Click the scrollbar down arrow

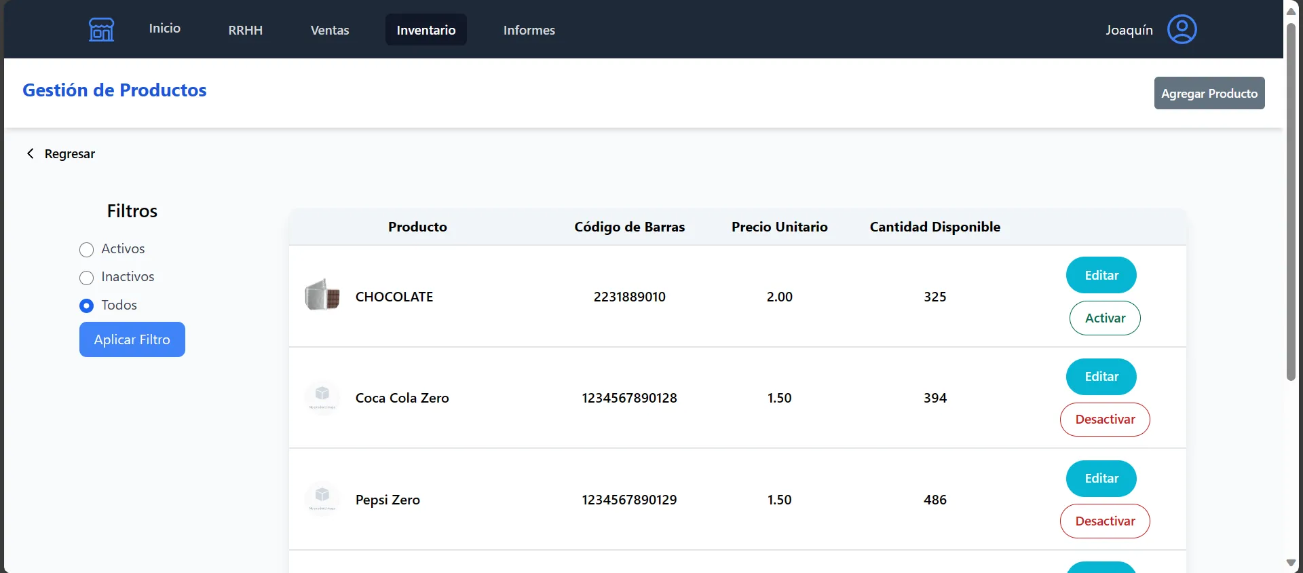(x=1291, y=563)
